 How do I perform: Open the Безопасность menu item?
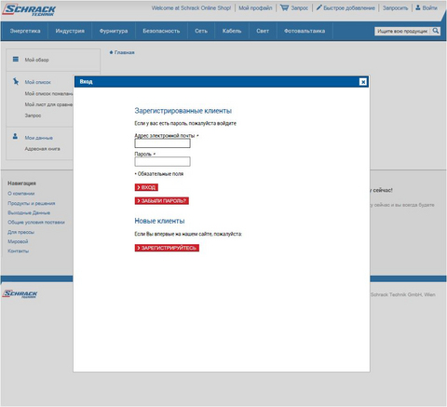[161, 31]
